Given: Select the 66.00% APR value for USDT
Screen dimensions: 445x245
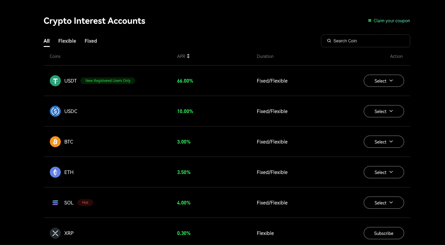Looking at the screenshot, I should coord(185,81).
